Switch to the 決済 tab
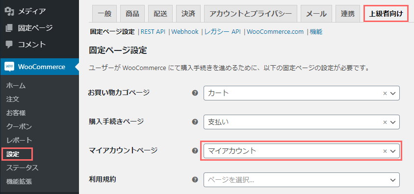This screenshot has height=194, width=414. point(188,14)
